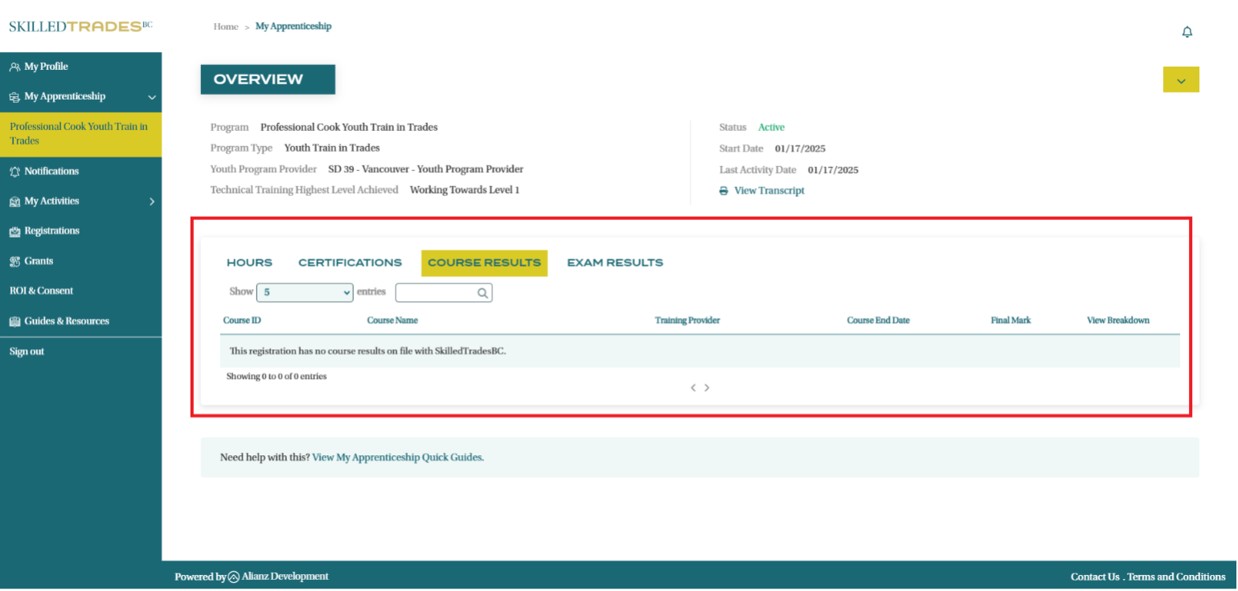The width and height of the screenshot is (1238, 591).
Task: Expand the My Apprenticeship sidebar menu
Action: pyautogui.click(x=152, y=97)
